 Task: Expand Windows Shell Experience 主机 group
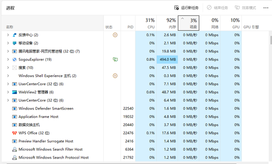(8, 76)
